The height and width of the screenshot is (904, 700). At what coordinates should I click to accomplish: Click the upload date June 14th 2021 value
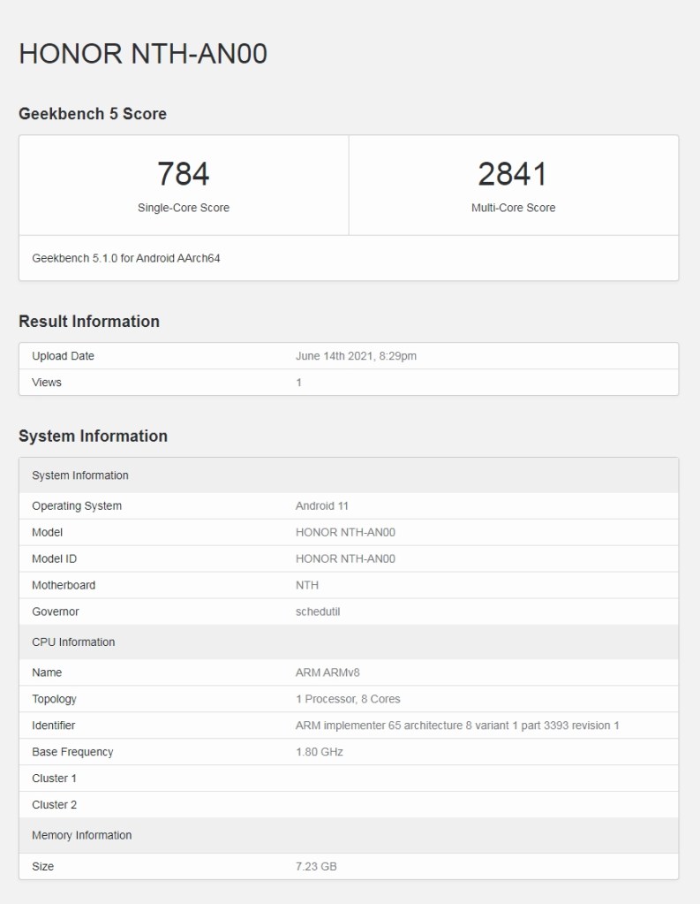[x=356, y=356]
